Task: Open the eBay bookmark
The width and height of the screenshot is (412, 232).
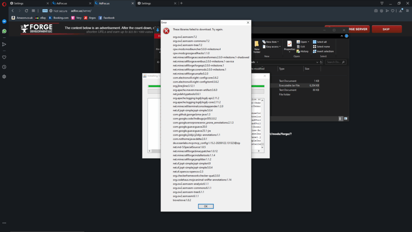Action: (x=41, y=18)
